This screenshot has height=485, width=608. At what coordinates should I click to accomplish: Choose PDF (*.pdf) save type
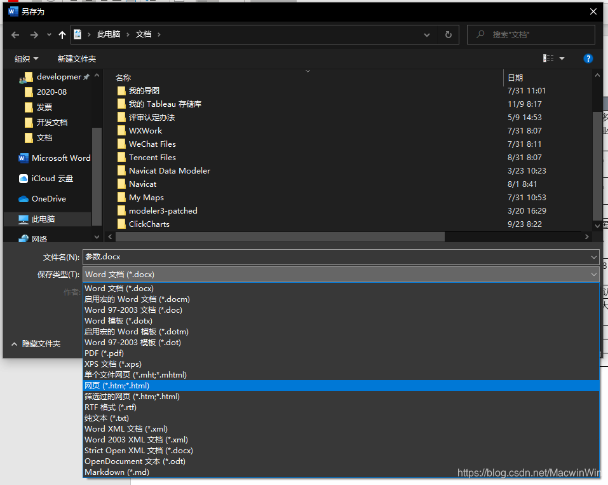pyautogui.click(x=341, y=353)
